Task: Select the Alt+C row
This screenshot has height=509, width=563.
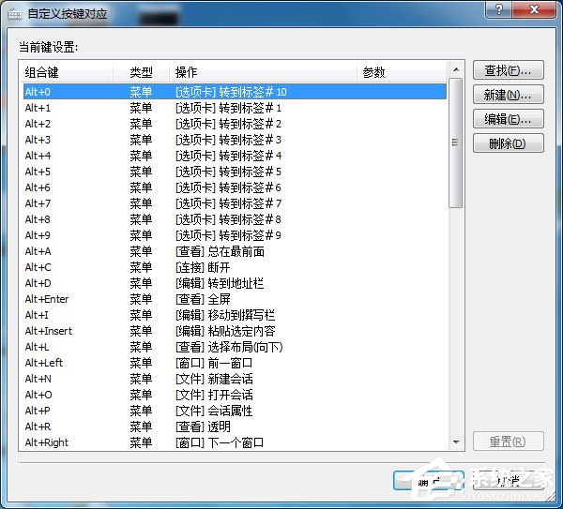Action: click(235, 267)
